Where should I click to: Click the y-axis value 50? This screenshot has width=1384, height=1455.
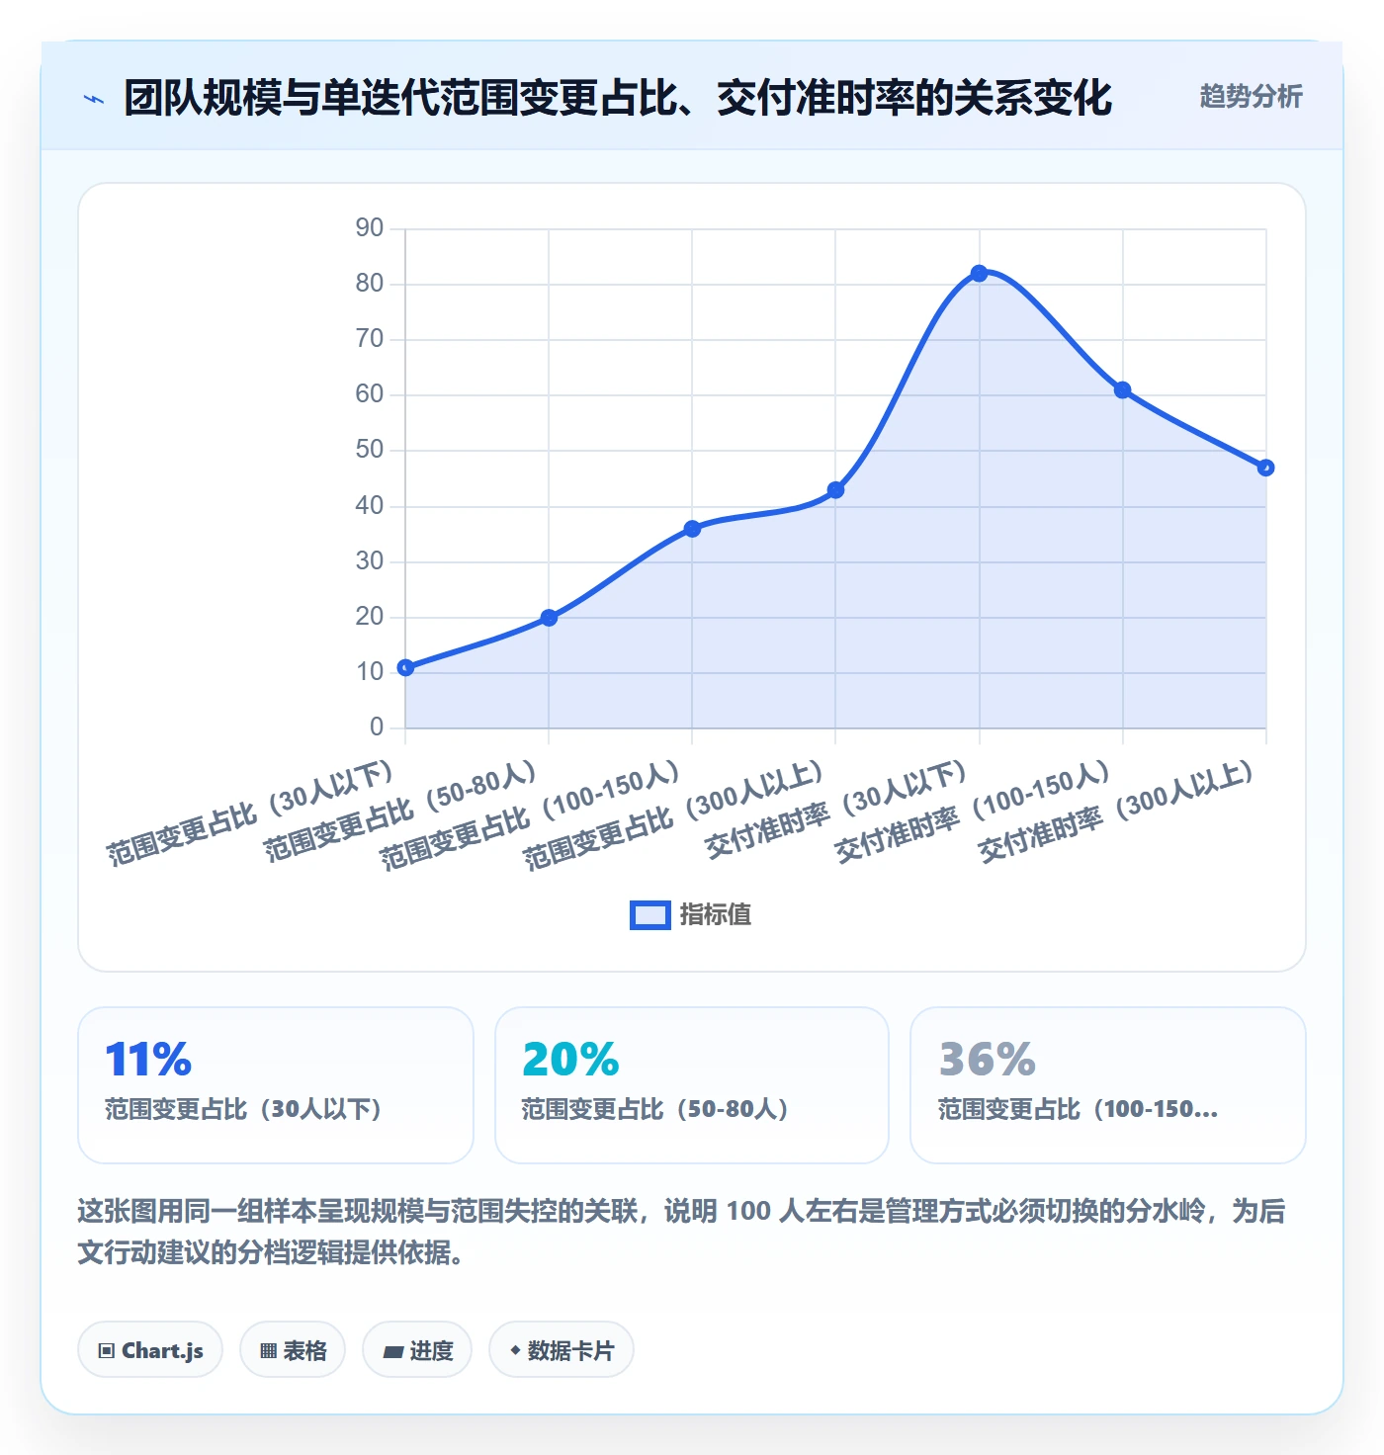click(x=370, y=450)
